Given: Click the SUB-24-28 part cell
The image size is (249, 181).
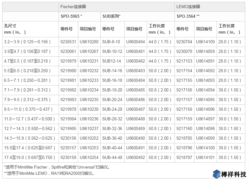Looking at the screenshot, I should [x=112, y=109].
